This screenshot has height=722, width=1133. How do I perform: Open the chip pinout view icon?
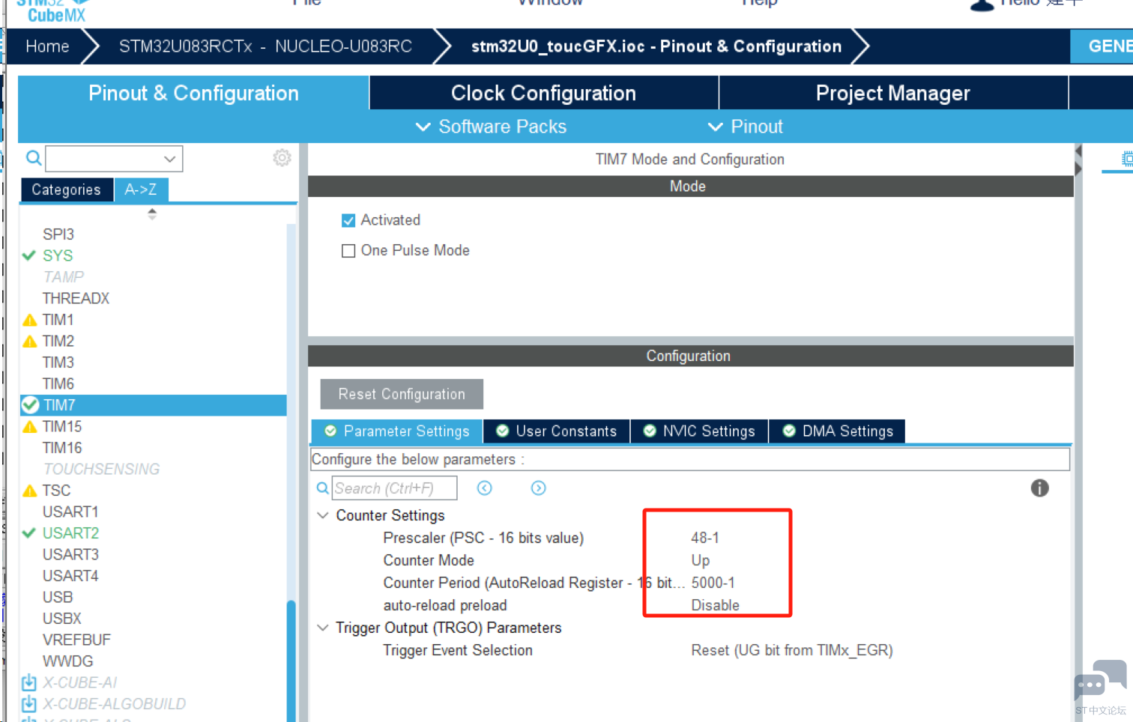(1126, 158)
